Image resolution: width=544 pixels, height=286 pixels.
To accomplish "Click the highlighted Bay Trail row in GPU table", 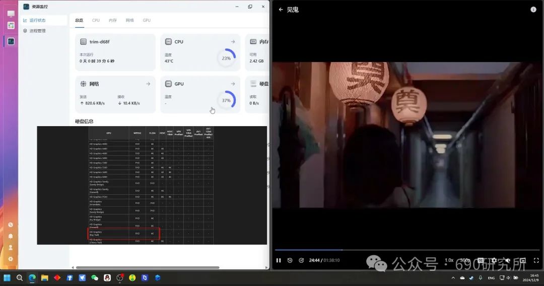I will (123, 234).
